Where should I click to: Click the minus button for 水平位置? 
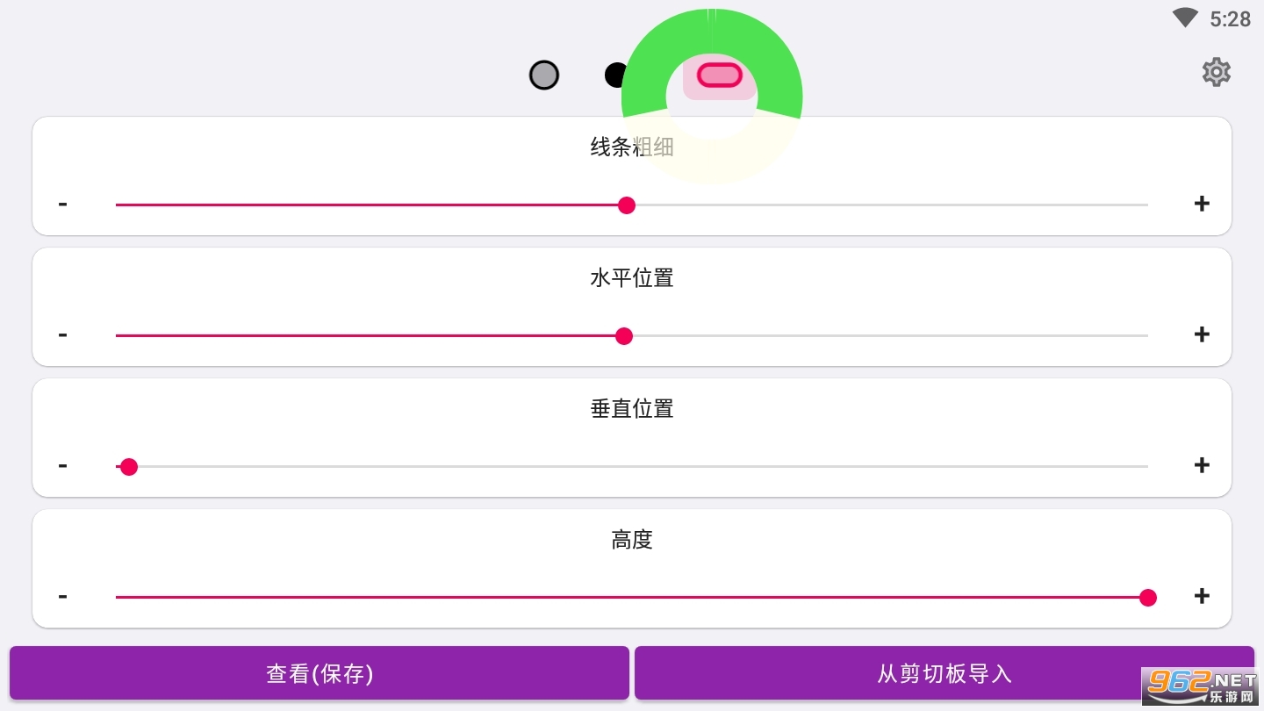[62, 334]
